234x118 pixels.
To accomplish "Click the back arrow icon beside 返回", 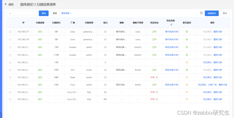I will coord(6,4).
